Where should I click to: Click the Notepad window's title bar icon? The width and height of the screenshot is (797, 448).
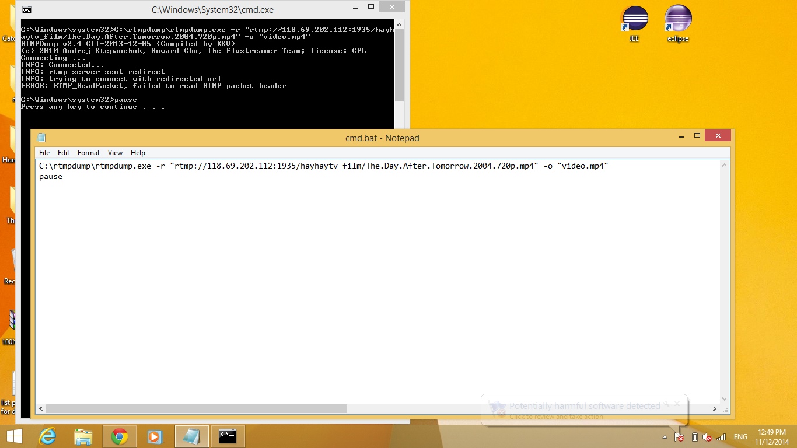coord(41,138)
